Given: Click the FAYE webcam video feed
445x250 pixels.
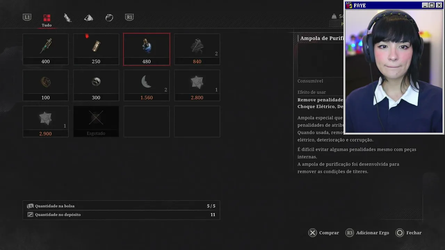Looking at the screenshot, I should 394,71.
